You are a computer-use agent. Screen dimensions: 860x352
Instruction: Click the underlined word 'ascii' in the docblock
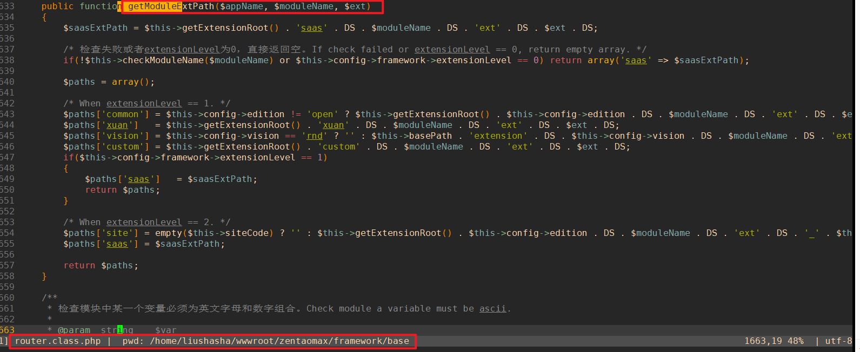493,309
